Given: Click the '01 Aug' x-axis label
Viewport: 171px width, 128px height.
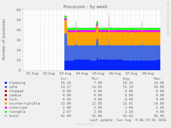Looking at the screenshot, I should tap(32, 73).
